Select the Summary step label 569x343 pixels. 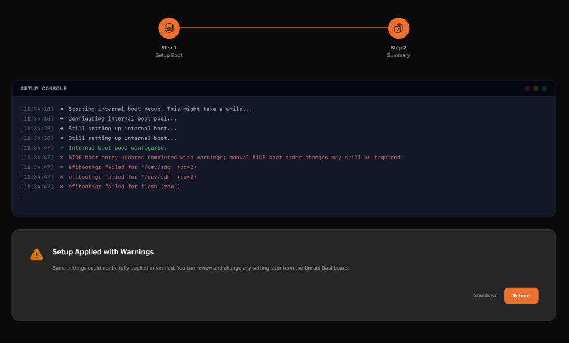click(x=398, y=56)
